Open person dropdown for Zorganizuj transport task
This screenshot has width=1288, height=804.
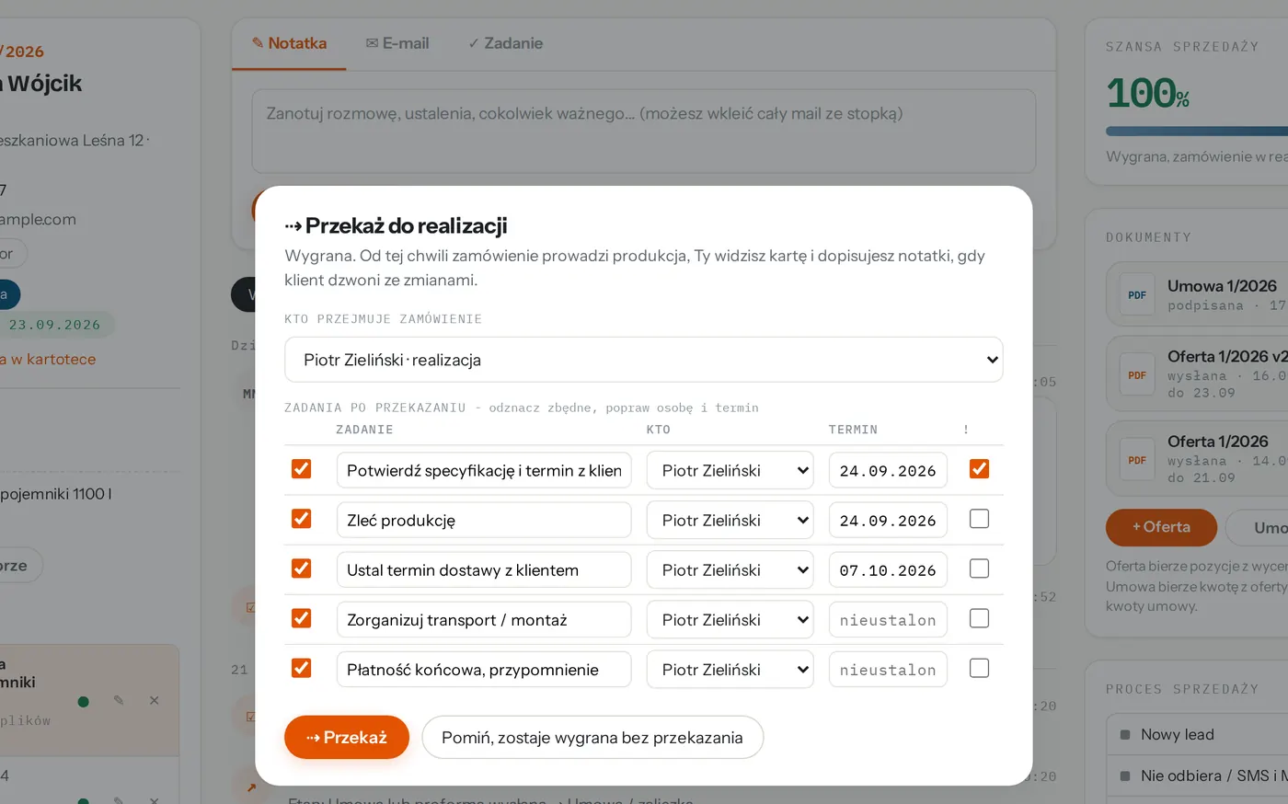730,620
